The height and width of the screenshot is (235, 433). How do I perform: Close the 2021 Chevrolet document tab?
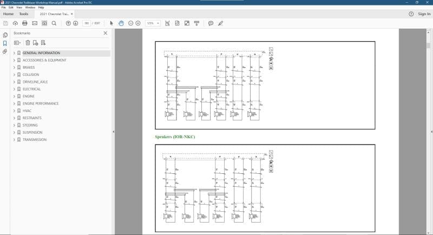click(72, 14)
